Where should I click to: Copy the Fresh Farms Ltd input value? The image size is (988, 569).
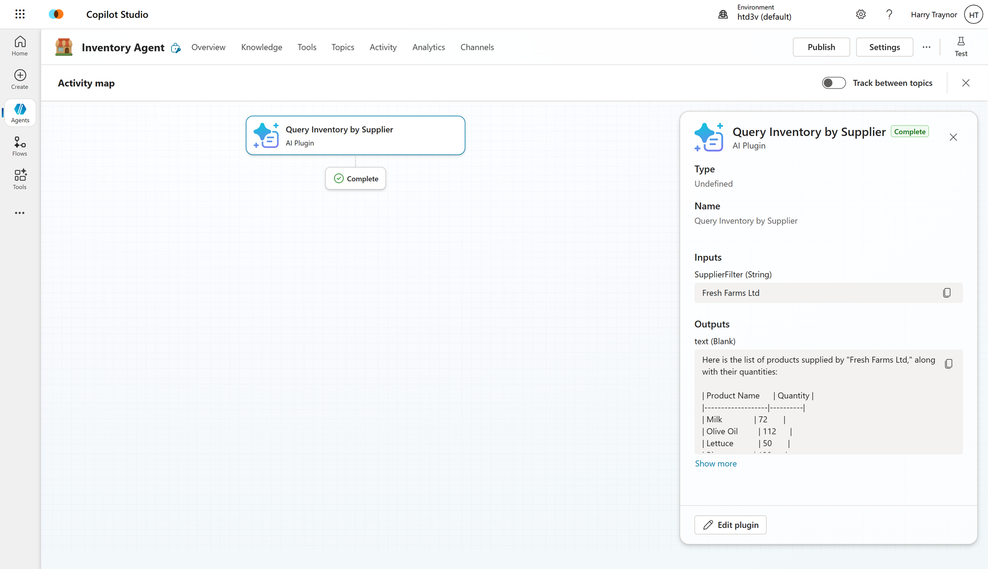tap(947, 293)
